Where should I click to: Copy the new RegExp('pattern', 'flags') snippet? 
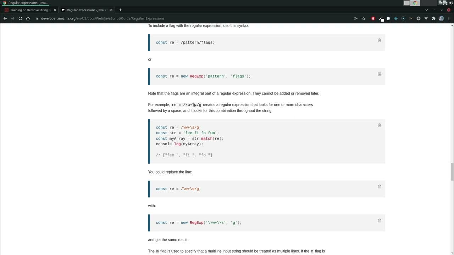click(379, 74)
